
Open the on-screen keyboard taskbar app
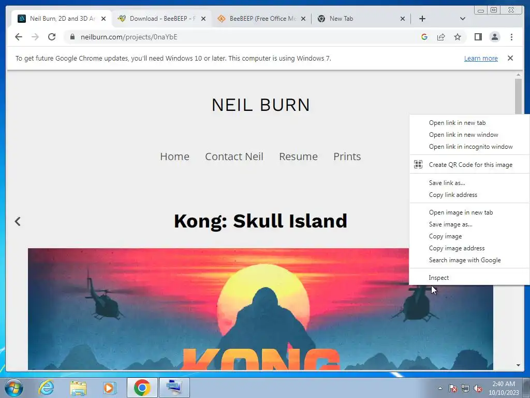coord(174,388)
